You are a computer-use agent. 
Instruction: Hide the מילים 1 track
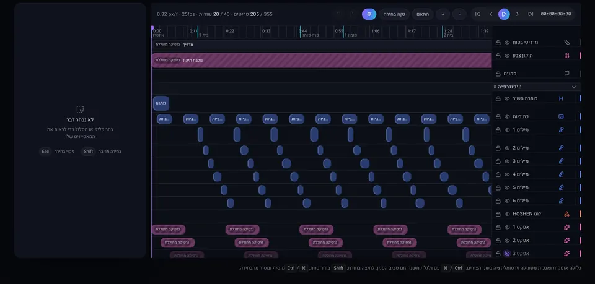pyautogui.click(x=507, y=130)
